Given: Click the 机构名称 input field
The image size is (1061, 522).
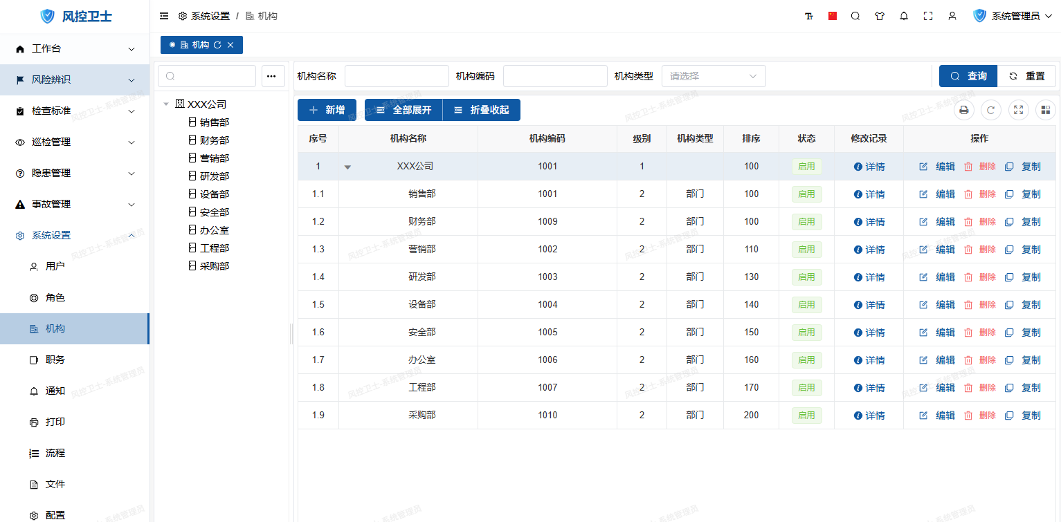Looking at the screenshot, I should tap(397, 76).
